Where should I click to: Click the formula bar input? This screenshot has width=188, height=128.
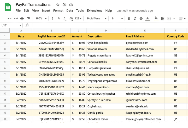(110, 25)
